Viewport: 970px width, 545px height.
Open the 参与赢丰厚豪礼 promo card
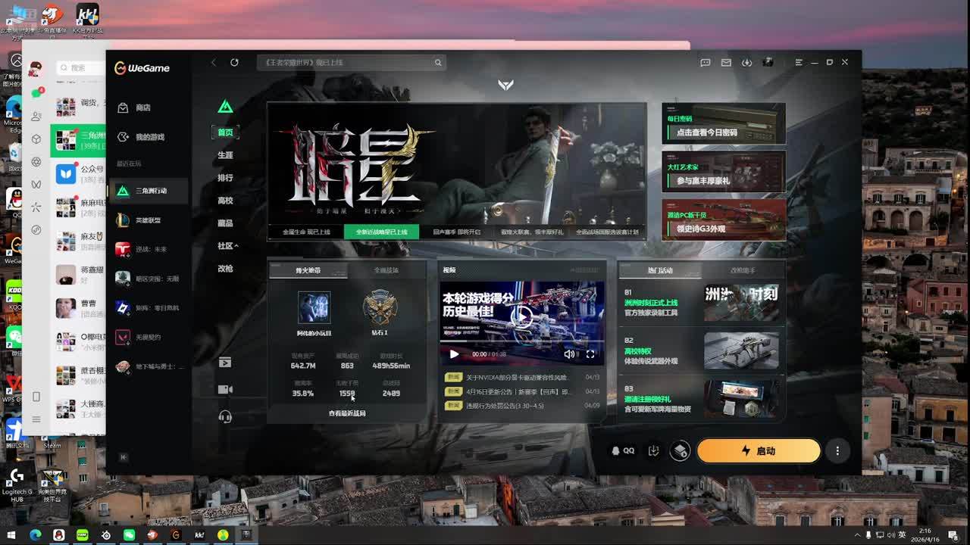click(724, 172)
